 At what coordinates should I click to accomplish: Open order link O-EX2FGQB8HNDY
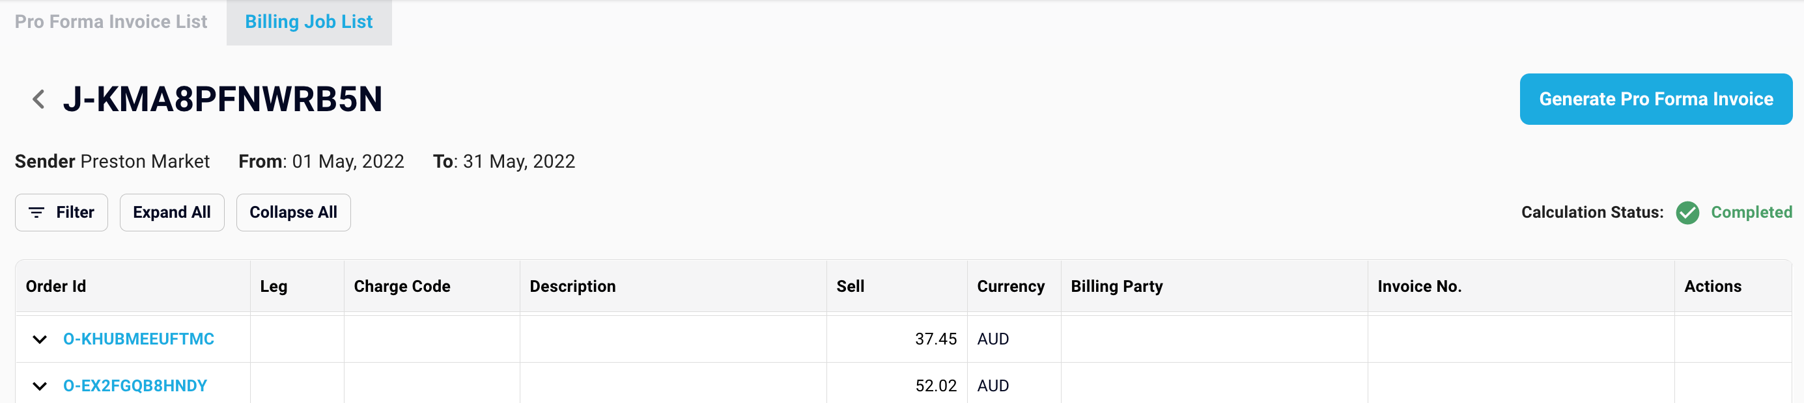[135, 385]
